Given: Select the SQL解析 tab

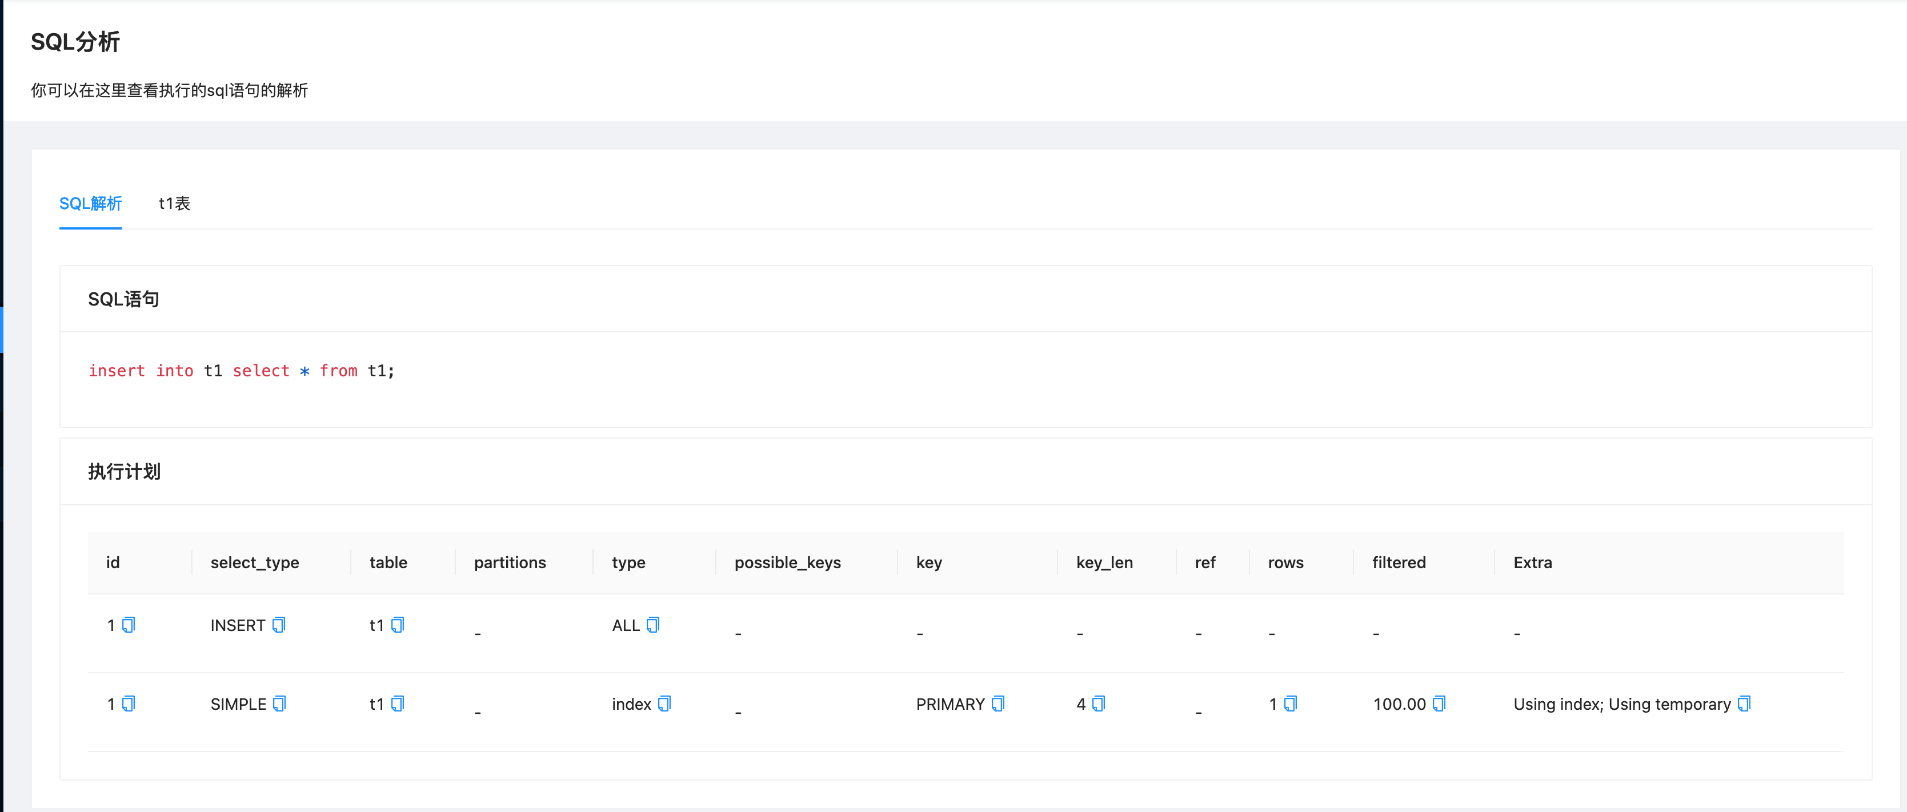Looking at the screenshot, I should click(90, 203).
